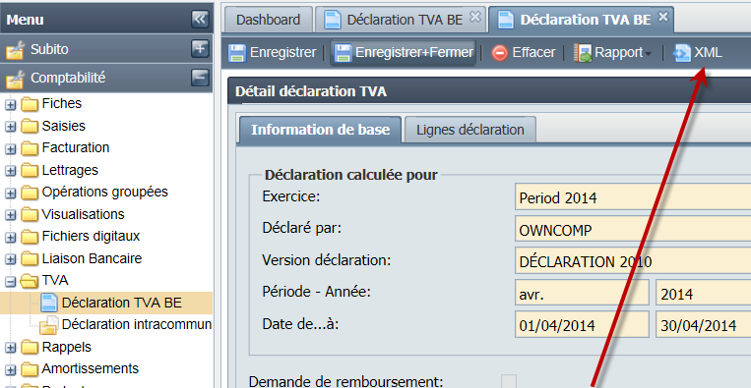Screen dimensions: 751x388
Task: Select the Visualisations folder icon
Action: 30,214
